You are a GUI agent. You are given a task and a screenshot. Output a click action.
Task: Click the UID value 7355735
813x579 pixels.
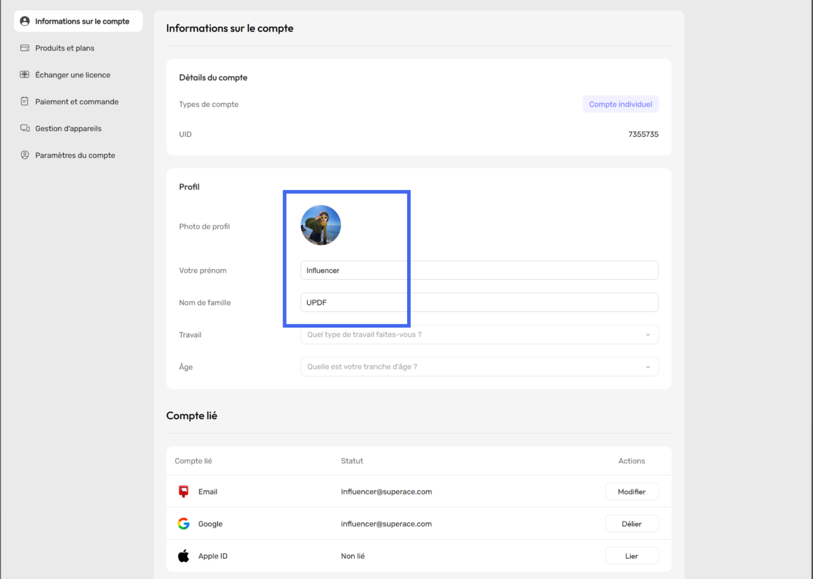pos(643,134)
